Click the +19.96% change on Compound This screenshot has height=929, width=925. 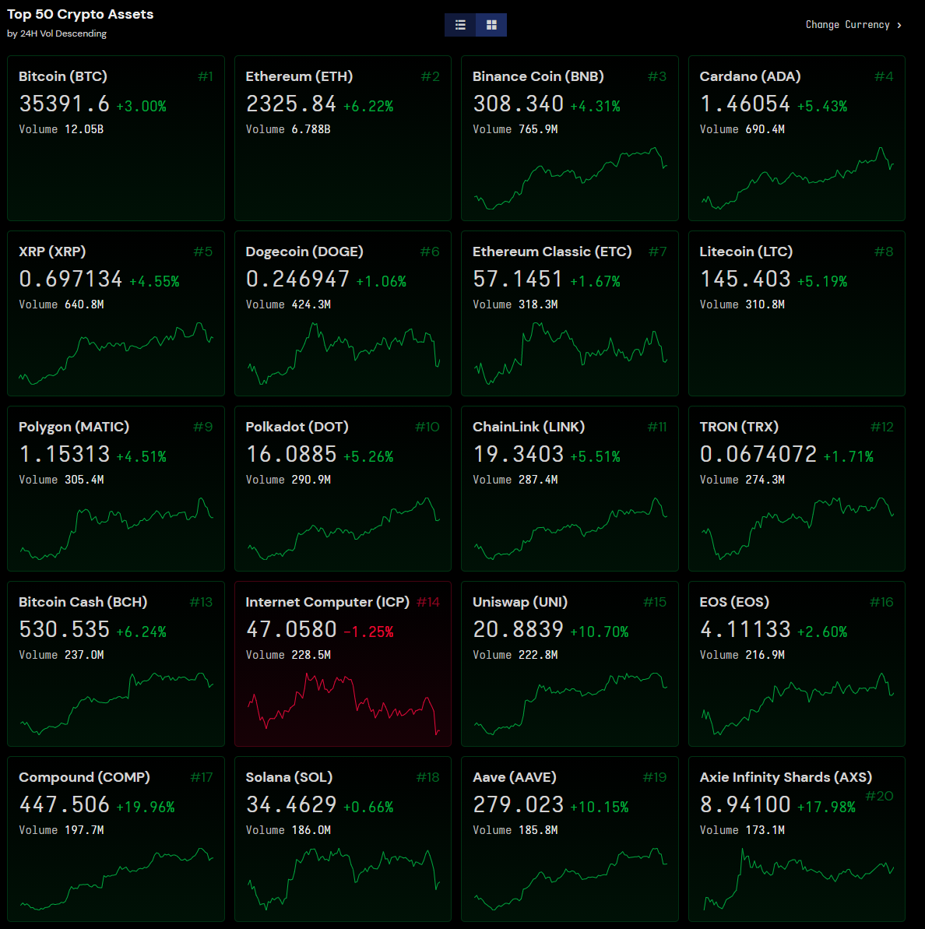pyautogui.click(x=145, y=807)
